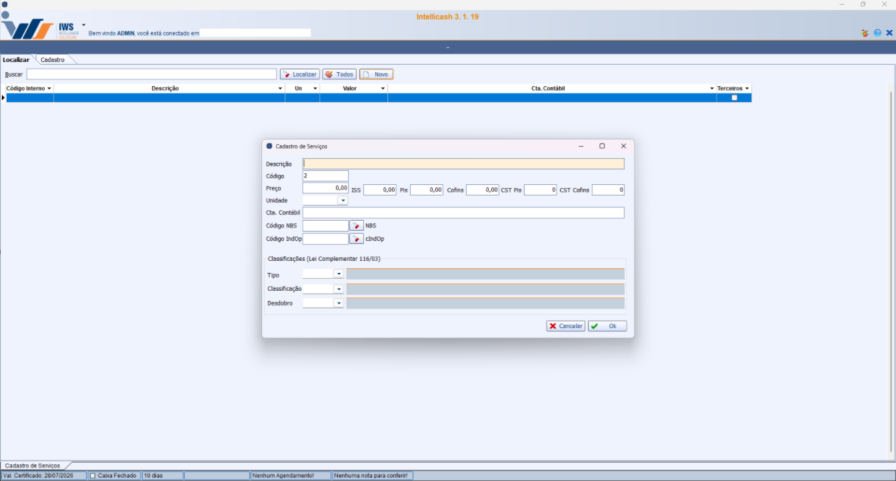Click the Código NBS search icon button
This screenshot has width=896, height=481.
tap(357, 226)
